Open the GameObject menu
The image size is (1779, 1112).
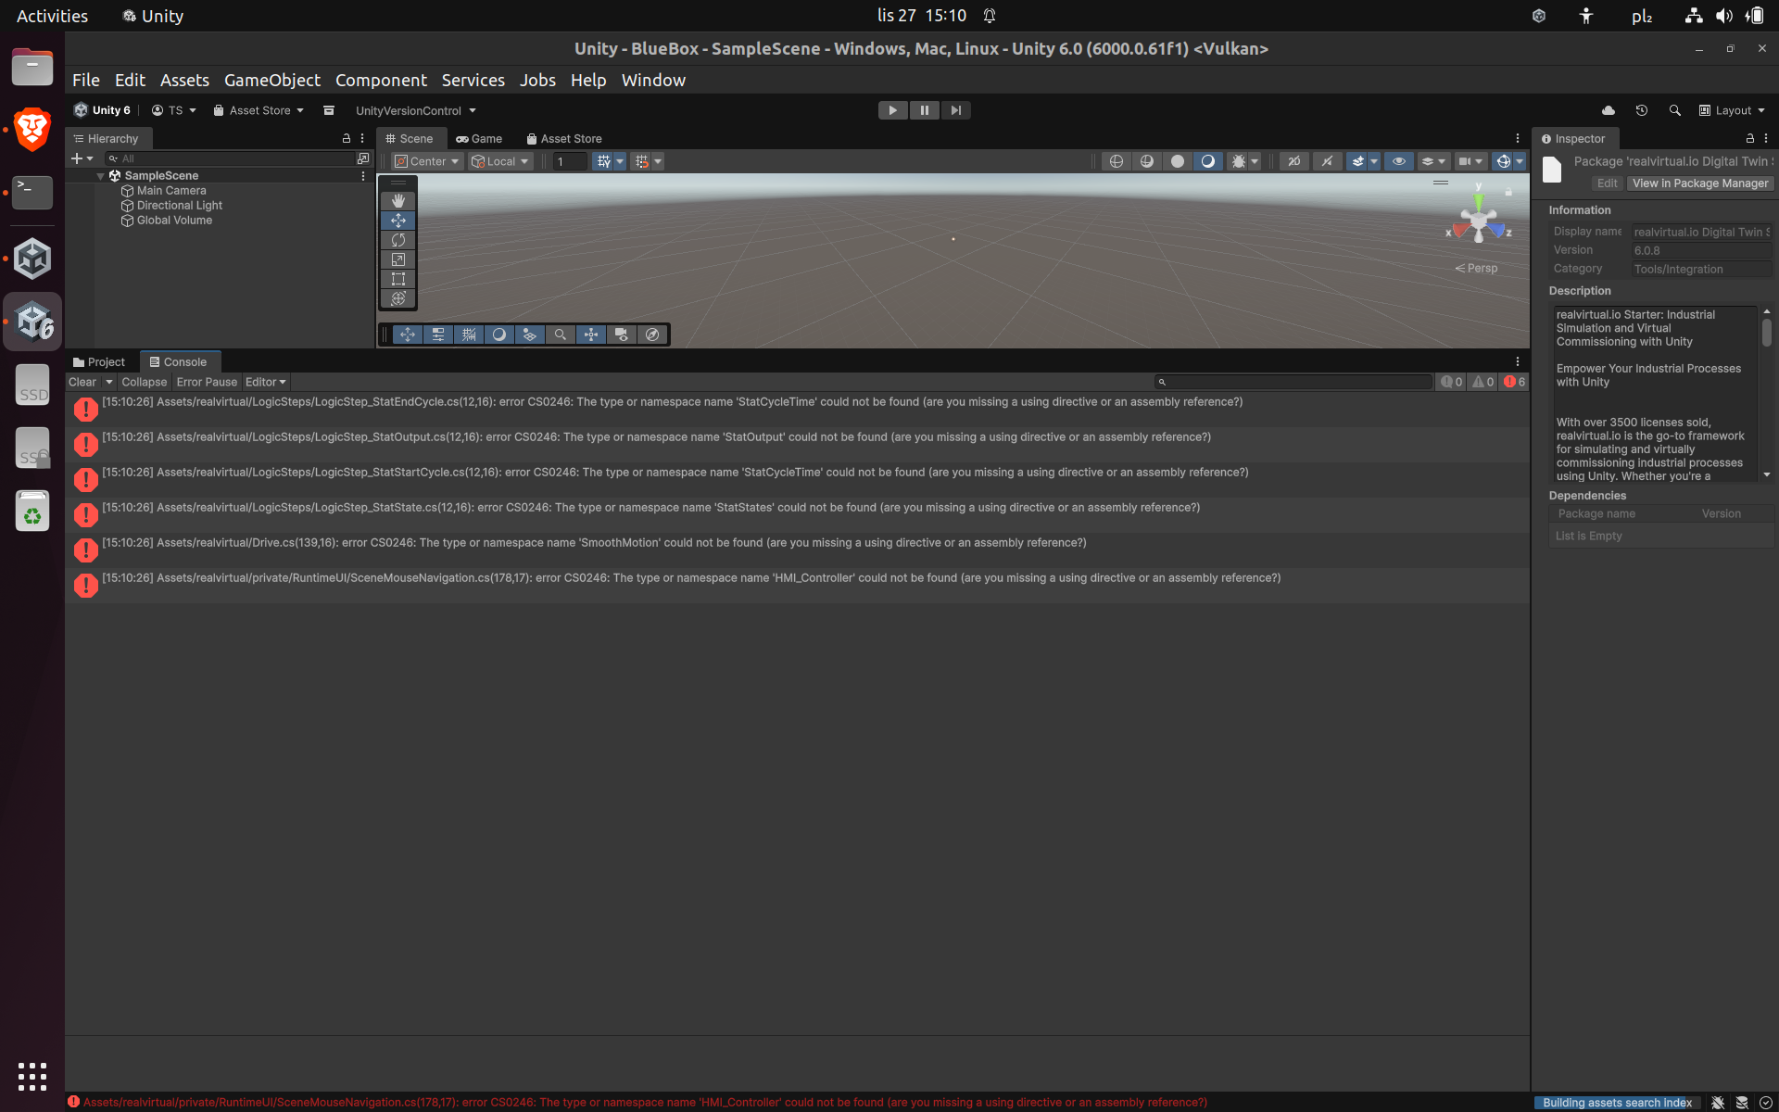click(x=271, y=81)
